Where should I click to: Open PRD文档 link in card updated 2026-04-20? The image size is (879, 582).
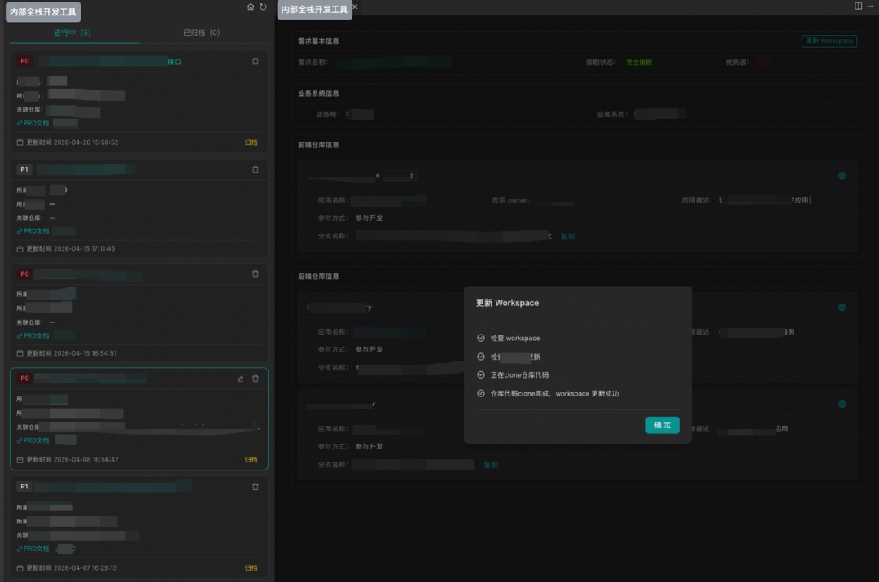pos(33,124)
